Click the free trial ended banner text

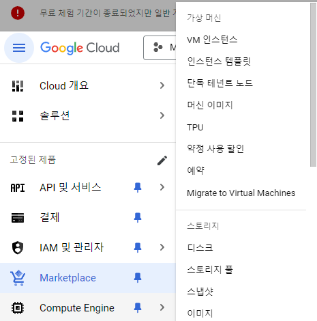coord(108,13)
